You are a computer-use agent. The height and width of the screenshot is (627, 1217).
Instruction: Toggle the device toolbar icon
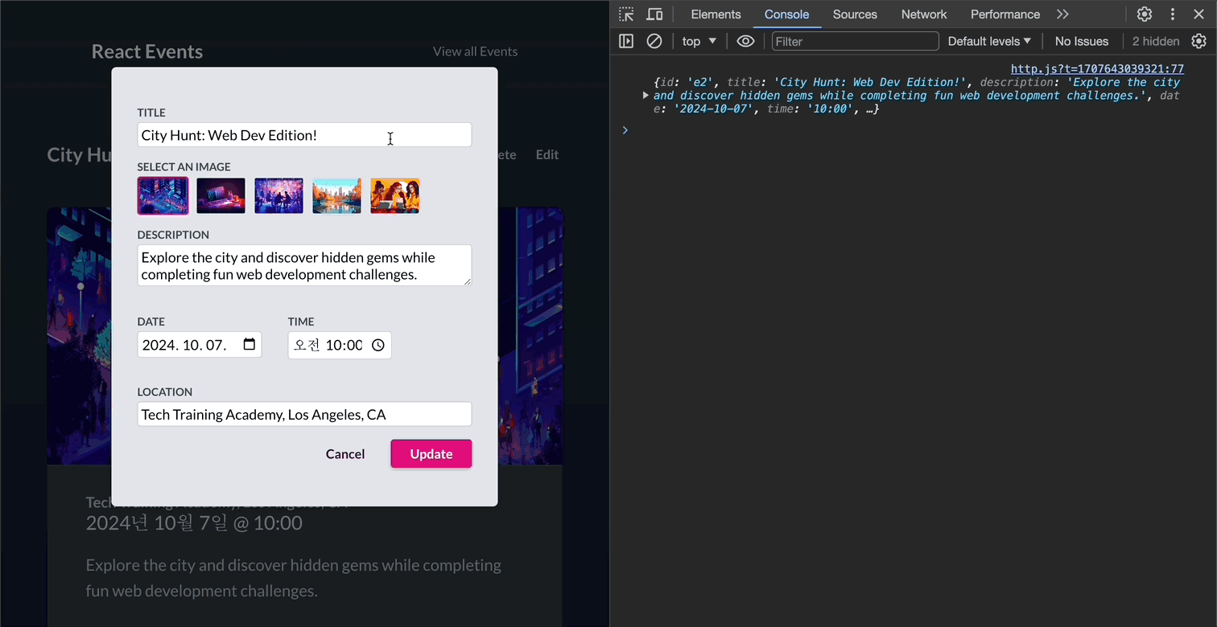(x=654, y=14)
